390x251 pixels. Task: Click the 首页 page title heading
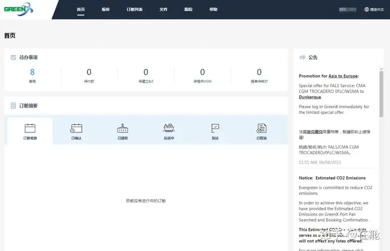10,35
